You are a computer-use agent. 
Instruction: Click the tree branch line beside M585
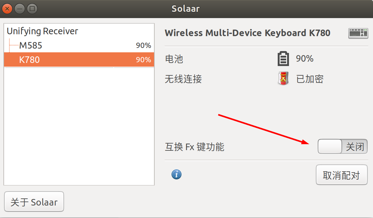coord(13,45)
